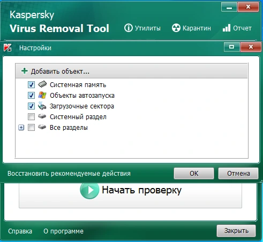Screen dimensions: 263x242
Task: Select the Объекты автозапуска row text
Action: pos(82,96)
